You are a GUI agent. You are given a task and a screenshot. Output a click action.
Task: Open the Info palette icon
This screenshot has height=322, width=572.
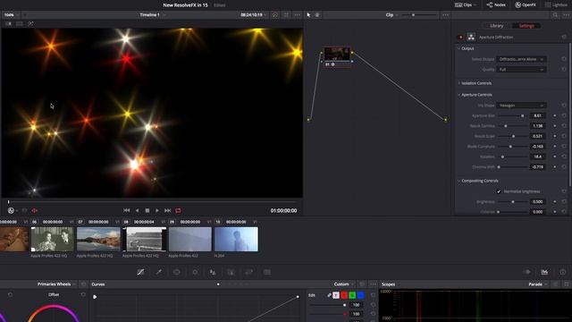point(563,272)
